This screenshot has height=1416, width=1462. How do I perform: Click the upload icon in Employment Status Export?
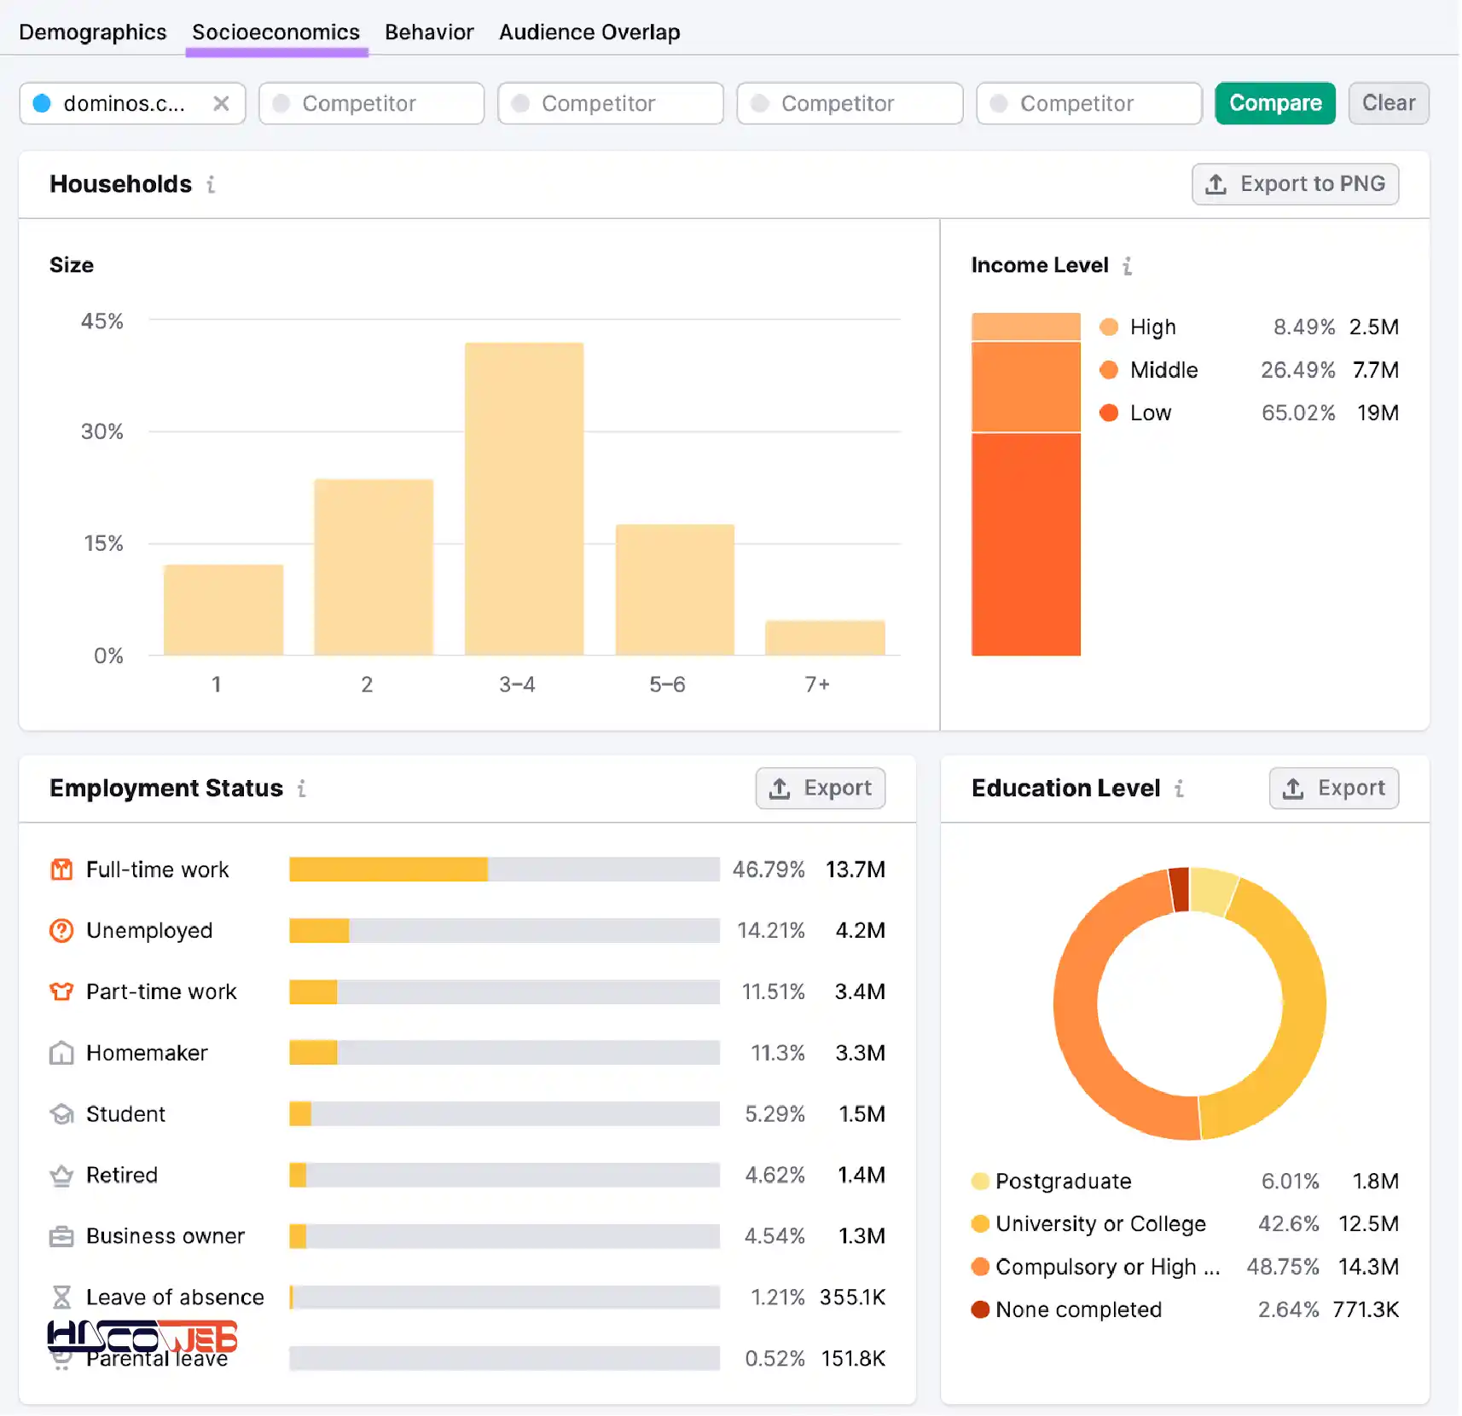[780, 789]
